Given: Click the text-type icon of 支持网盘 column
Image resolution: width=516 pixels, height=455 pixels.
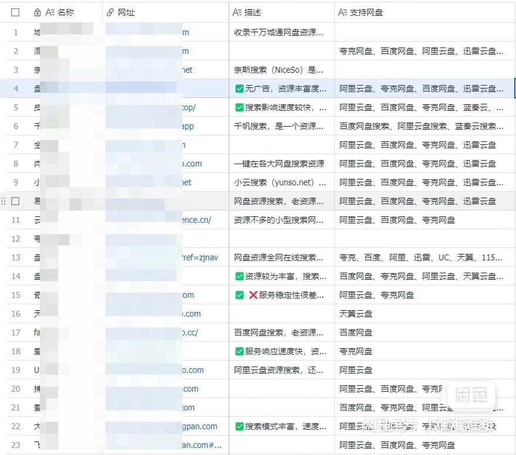Looking at the screenshot, I should pos(342,12).
